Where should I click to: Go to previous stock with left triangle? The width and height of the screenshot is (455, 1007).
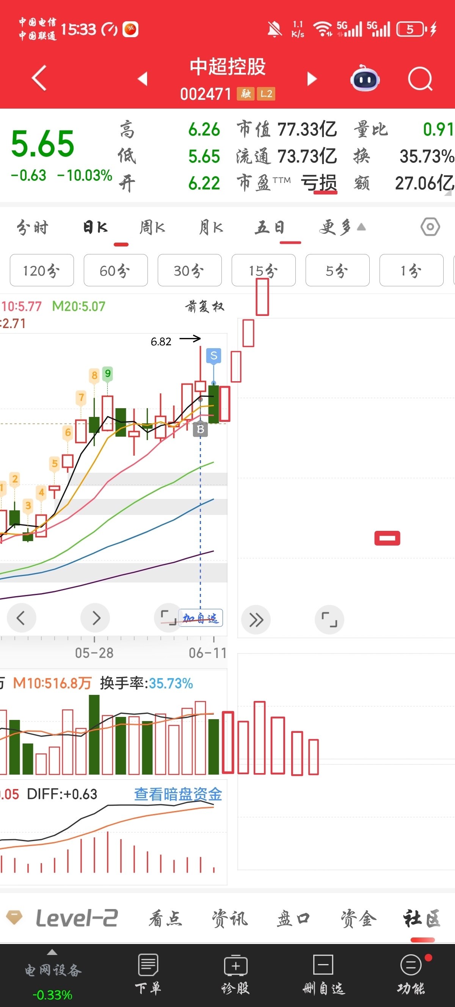[143, 79]
